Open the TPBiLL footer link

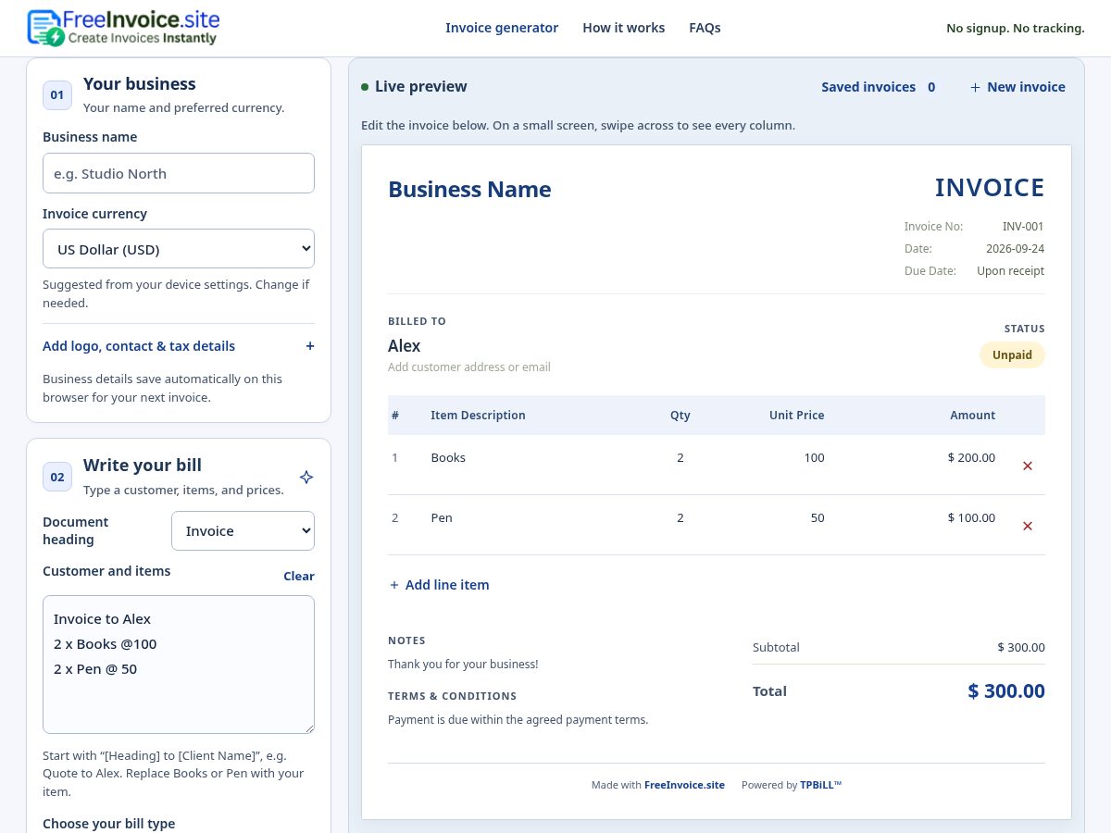[x=821, y=785]
